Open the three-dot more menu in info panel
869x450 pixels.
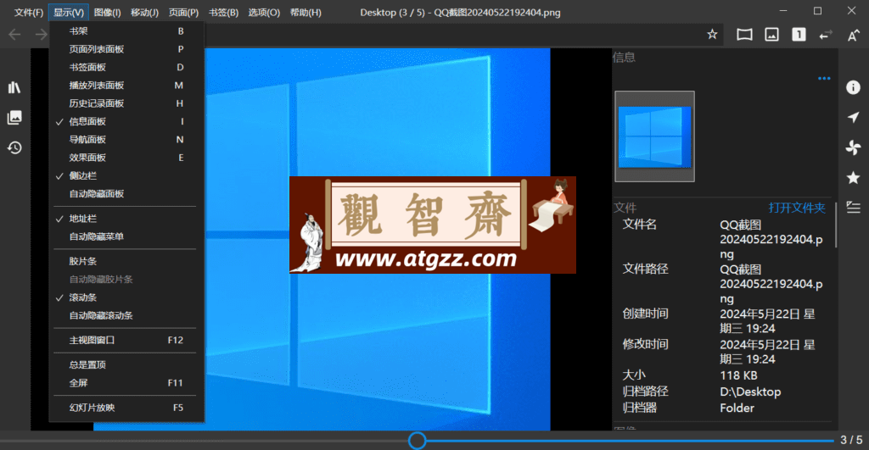[824, 79]
